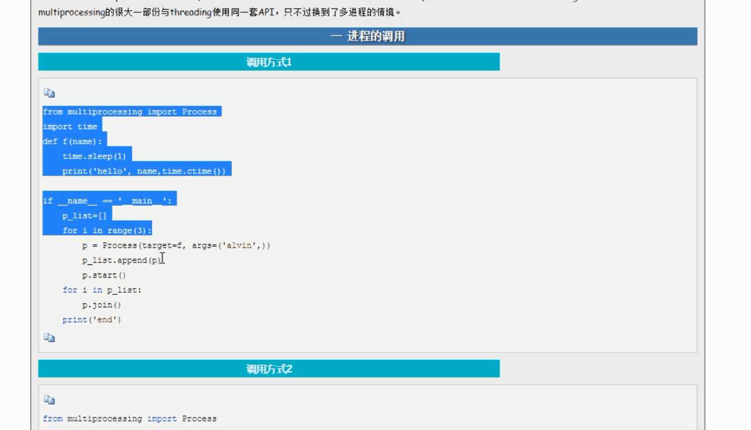Click the 'def f(name):' code line
The height and width of the screenshot is (430, 751).
pyautogui.click(x=73, y=141)
